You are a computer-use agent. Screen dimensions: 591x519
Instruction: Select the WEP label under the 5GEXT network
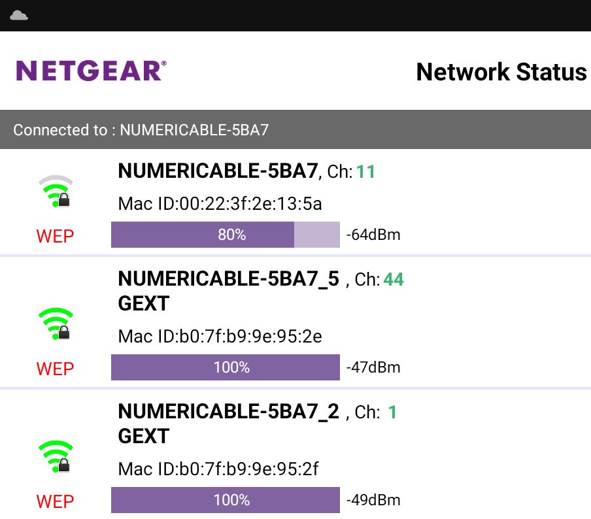click(55, 369)
